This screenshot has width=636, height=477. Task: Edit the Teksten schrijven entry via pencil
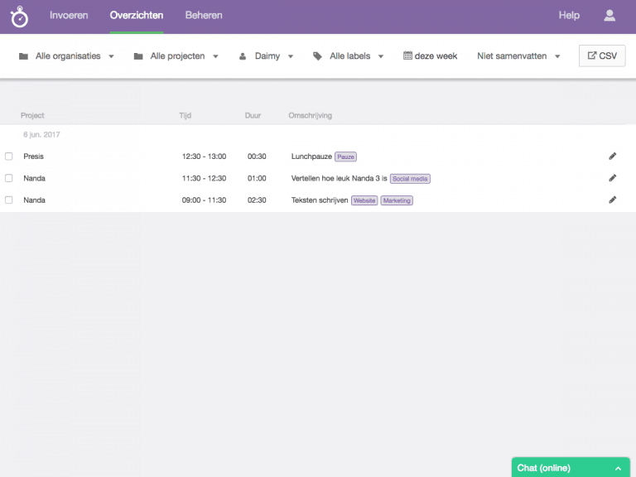point(613,200)
